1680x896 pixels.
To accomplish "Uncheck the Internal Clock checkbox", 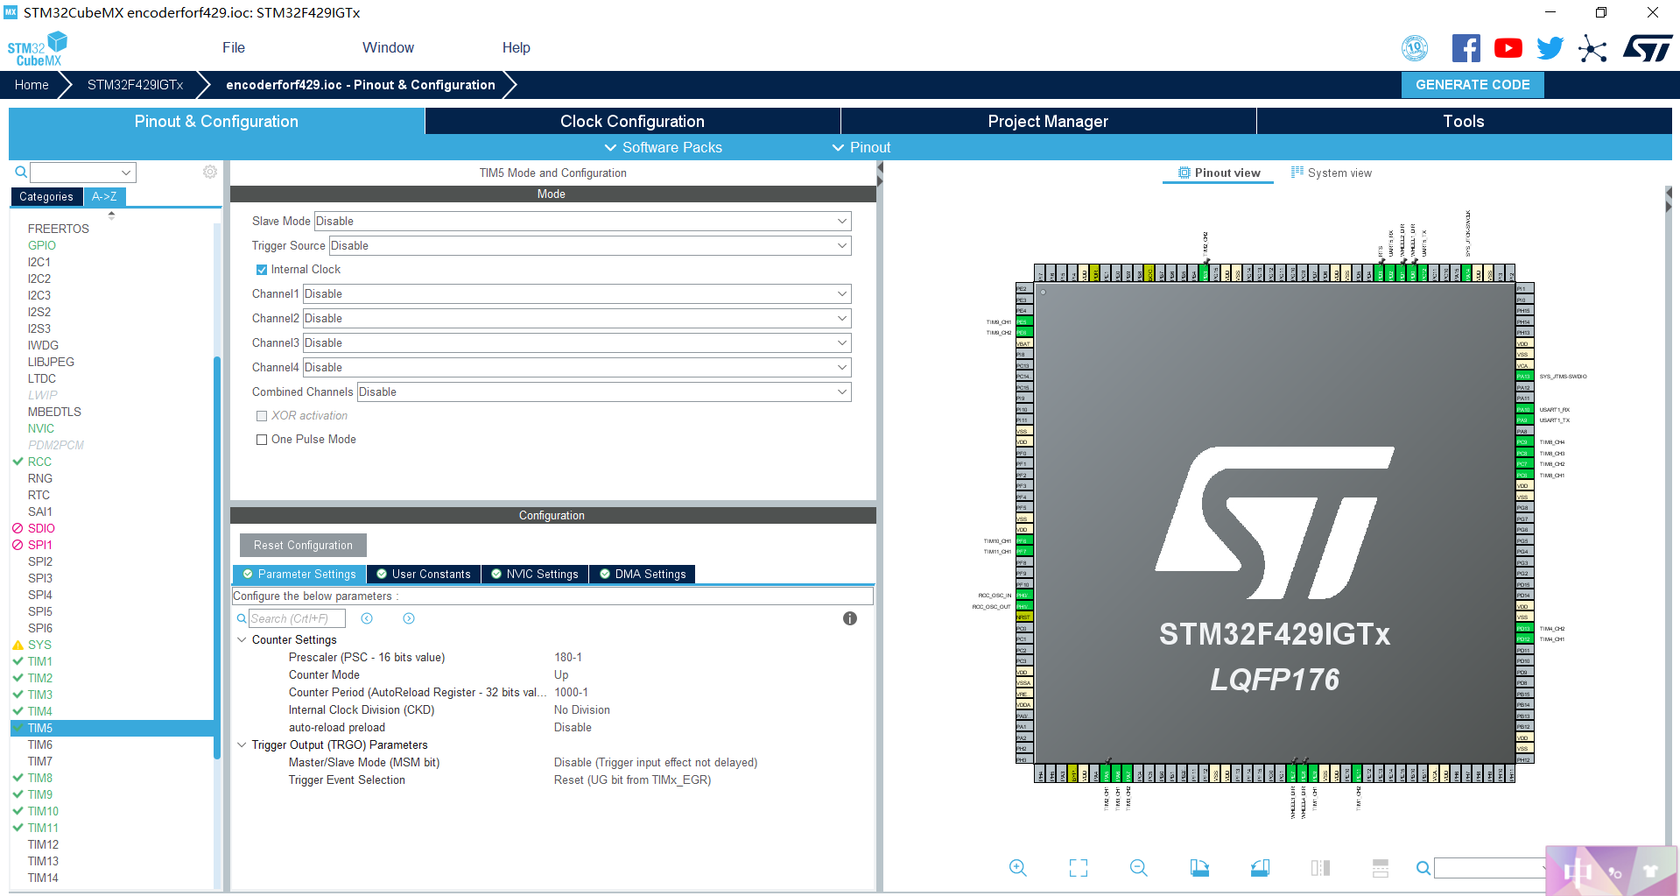I will pyautogui.click(x=261, y=270).
